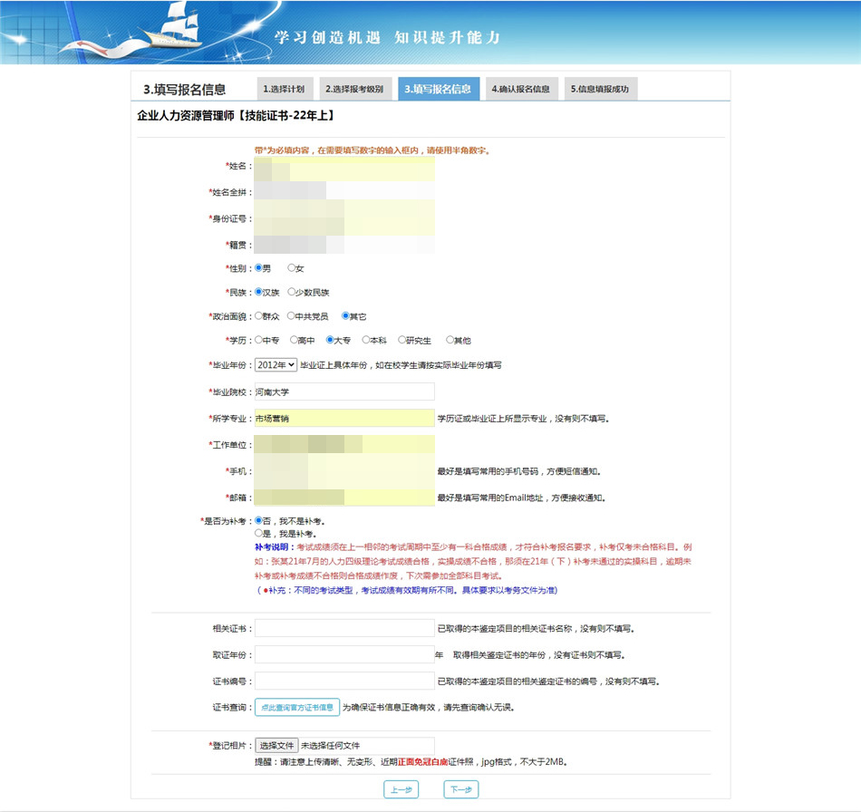Open the 毕业年份 2012年 dropdown

click(276, 364)
